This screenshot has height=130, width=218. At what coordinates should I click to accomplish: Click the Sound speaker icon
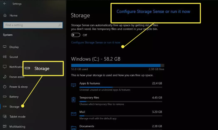tap(5, 57)
